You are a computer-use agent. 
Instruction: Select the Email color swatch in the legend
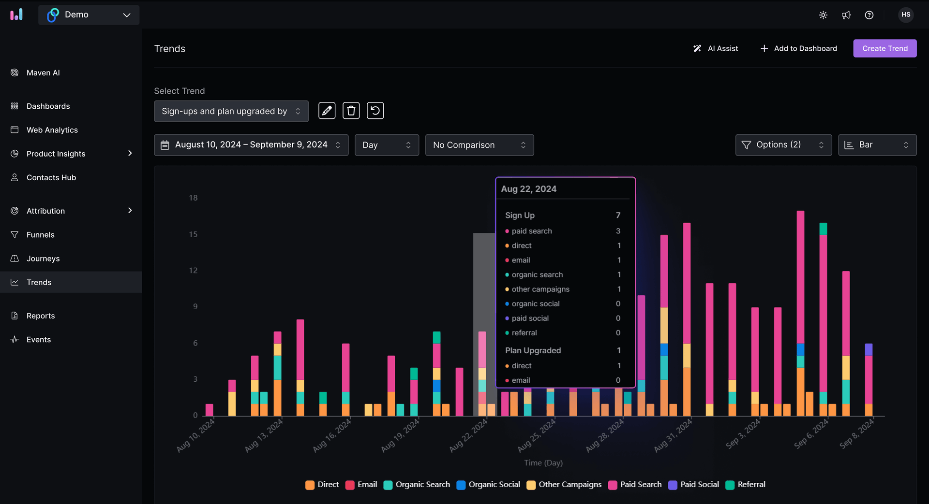[350, 485]
